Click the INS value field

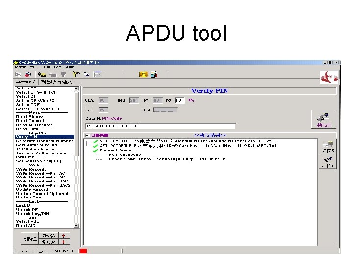coord(134,100)
